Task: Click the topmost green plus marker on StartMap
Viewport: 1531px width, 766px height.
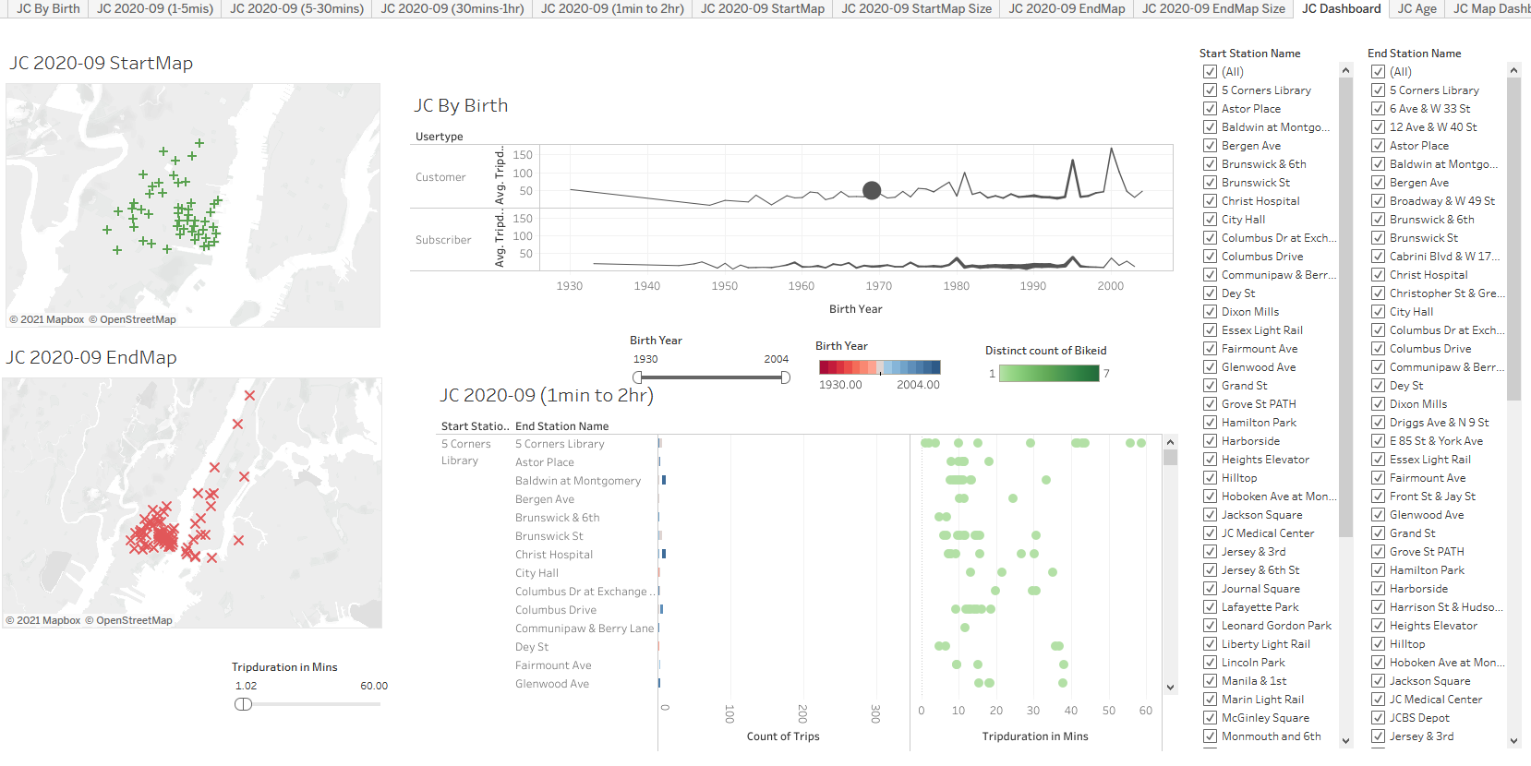Action: pos(199,143)
